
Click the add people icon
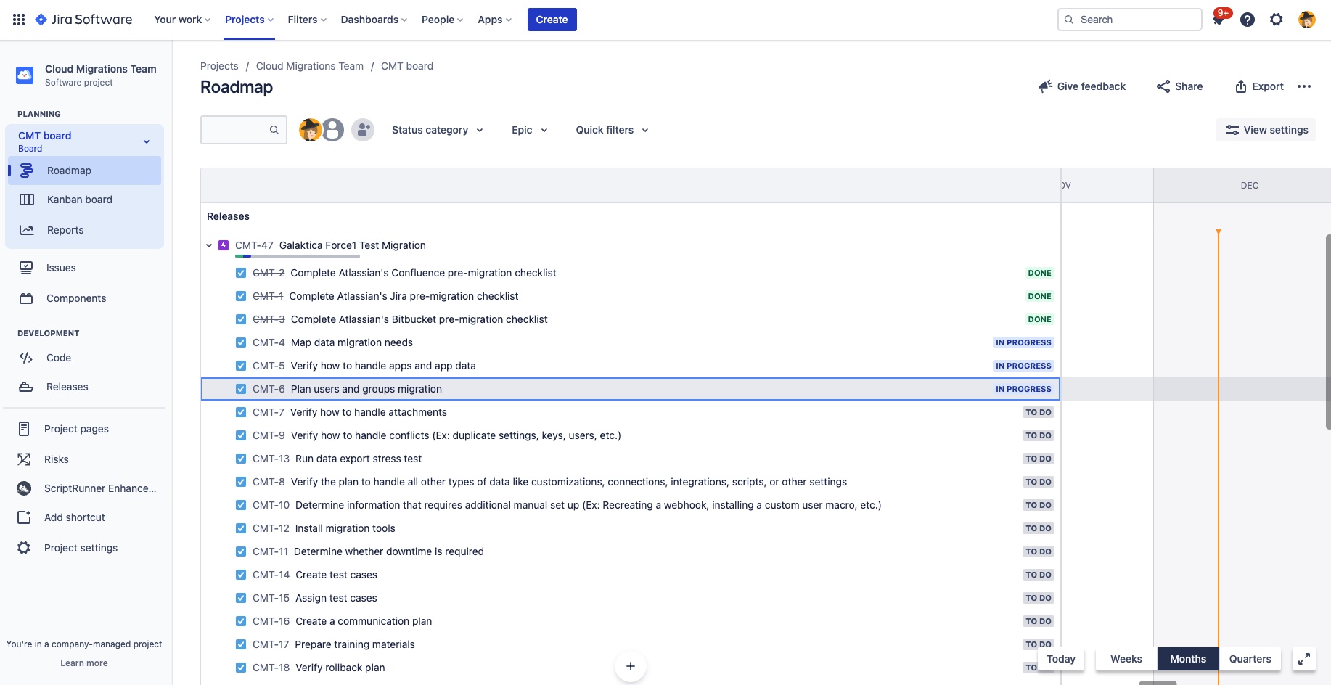pos(363,130)
